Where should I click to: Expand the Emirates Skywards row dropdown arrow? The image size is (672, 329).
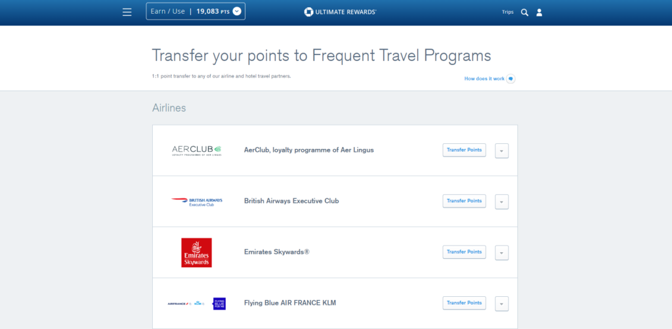pyautogui.click(x=501, y=252)
